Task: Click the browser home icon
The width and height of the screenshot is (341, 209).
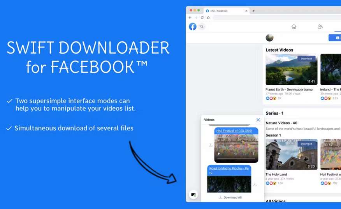Action: [x=208, y=17]
